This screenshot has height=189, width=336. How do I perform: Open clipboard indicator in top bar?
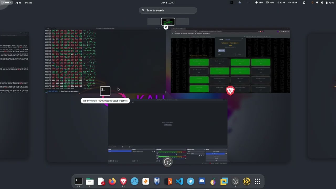click(304, 3)
